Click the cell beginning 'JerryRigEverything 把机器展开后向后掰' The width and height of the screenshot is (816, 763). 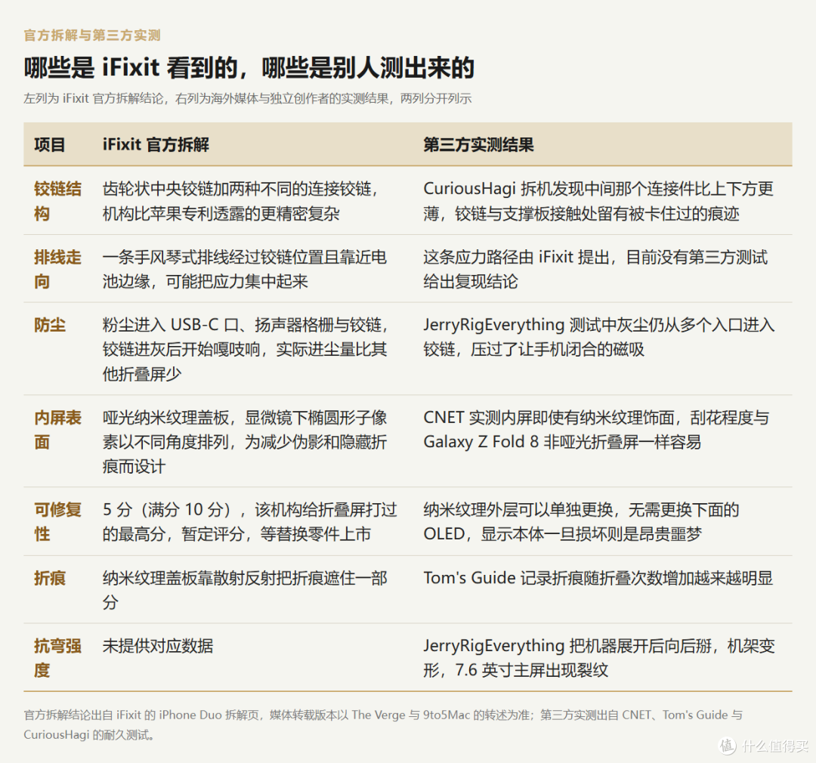click(599, 658)
